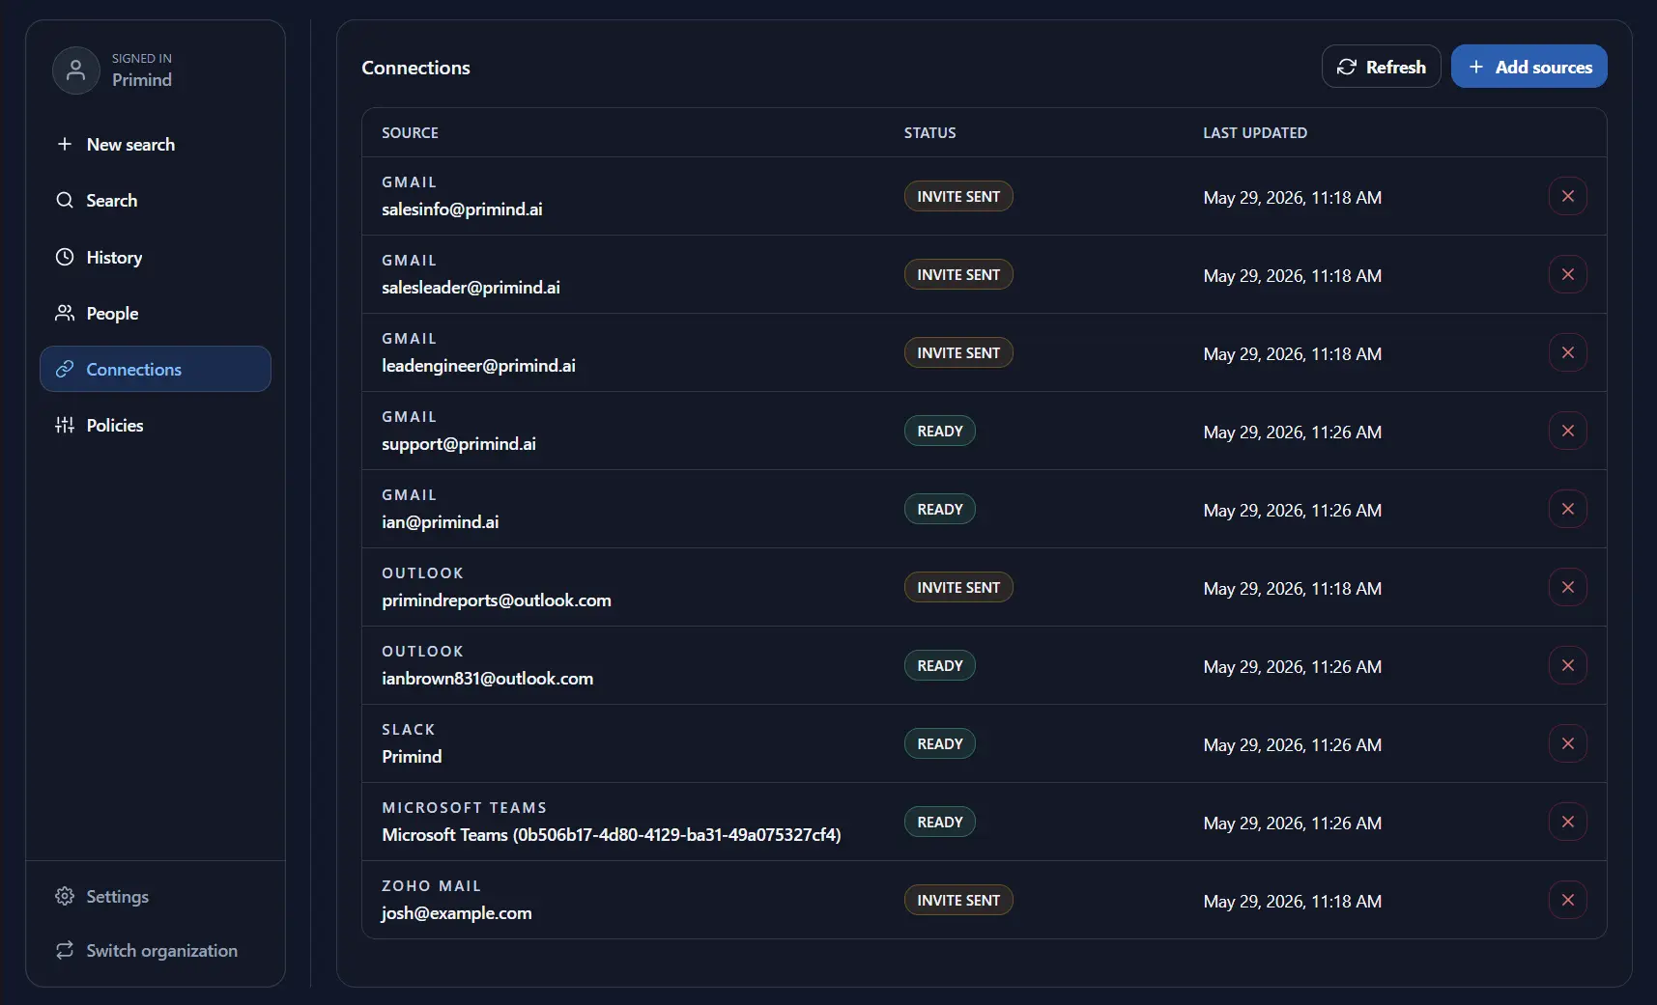Image resolution: width=1657 pixels, height=1005 pixels.
Task: Click the magnifier icon beside Search
Action: coord(65,200)
